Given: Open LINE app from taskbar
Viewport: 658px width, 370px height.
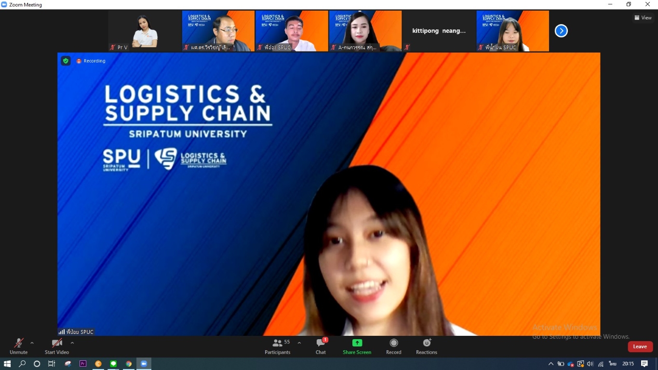Looking at the screenshot, I should [113, 364].
